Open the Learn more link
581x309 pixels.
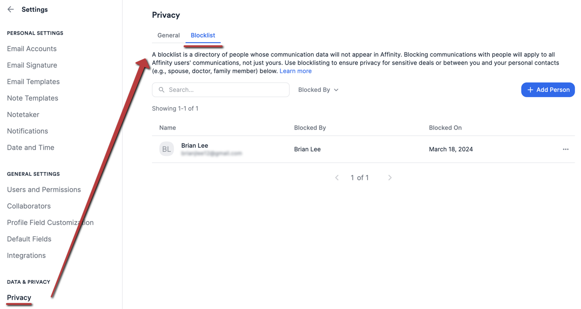point(295,70)
